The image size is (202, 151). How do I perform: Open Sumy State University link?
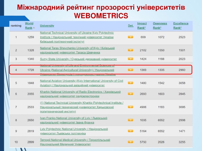point(78,59)
